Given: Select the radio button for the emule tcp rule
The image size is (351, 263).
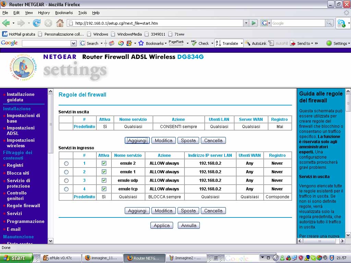Looking at the screenshot, I should pos(66,189).
